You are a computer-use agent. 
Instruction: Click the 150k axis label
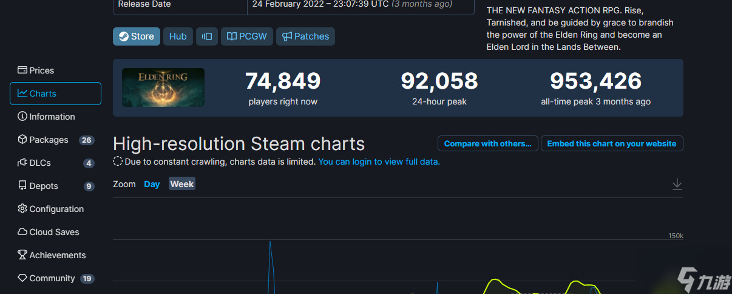pos(676,236)
